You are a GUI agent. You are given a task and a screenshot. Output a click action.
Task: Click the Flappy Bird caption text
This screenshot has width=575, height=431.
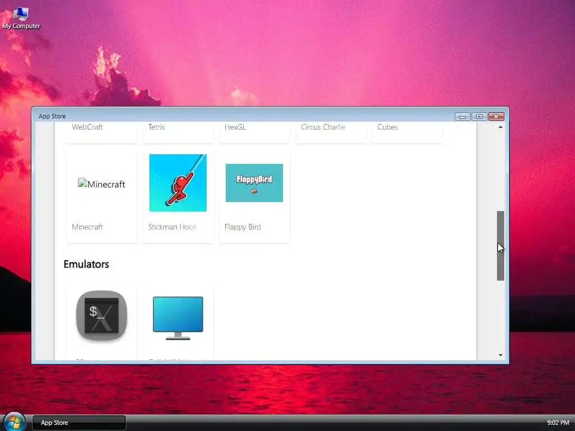(243, 227)
